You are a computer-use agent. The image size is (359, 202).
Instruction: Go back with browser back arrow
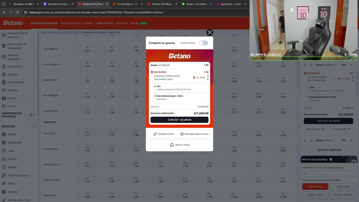(4, 12)
